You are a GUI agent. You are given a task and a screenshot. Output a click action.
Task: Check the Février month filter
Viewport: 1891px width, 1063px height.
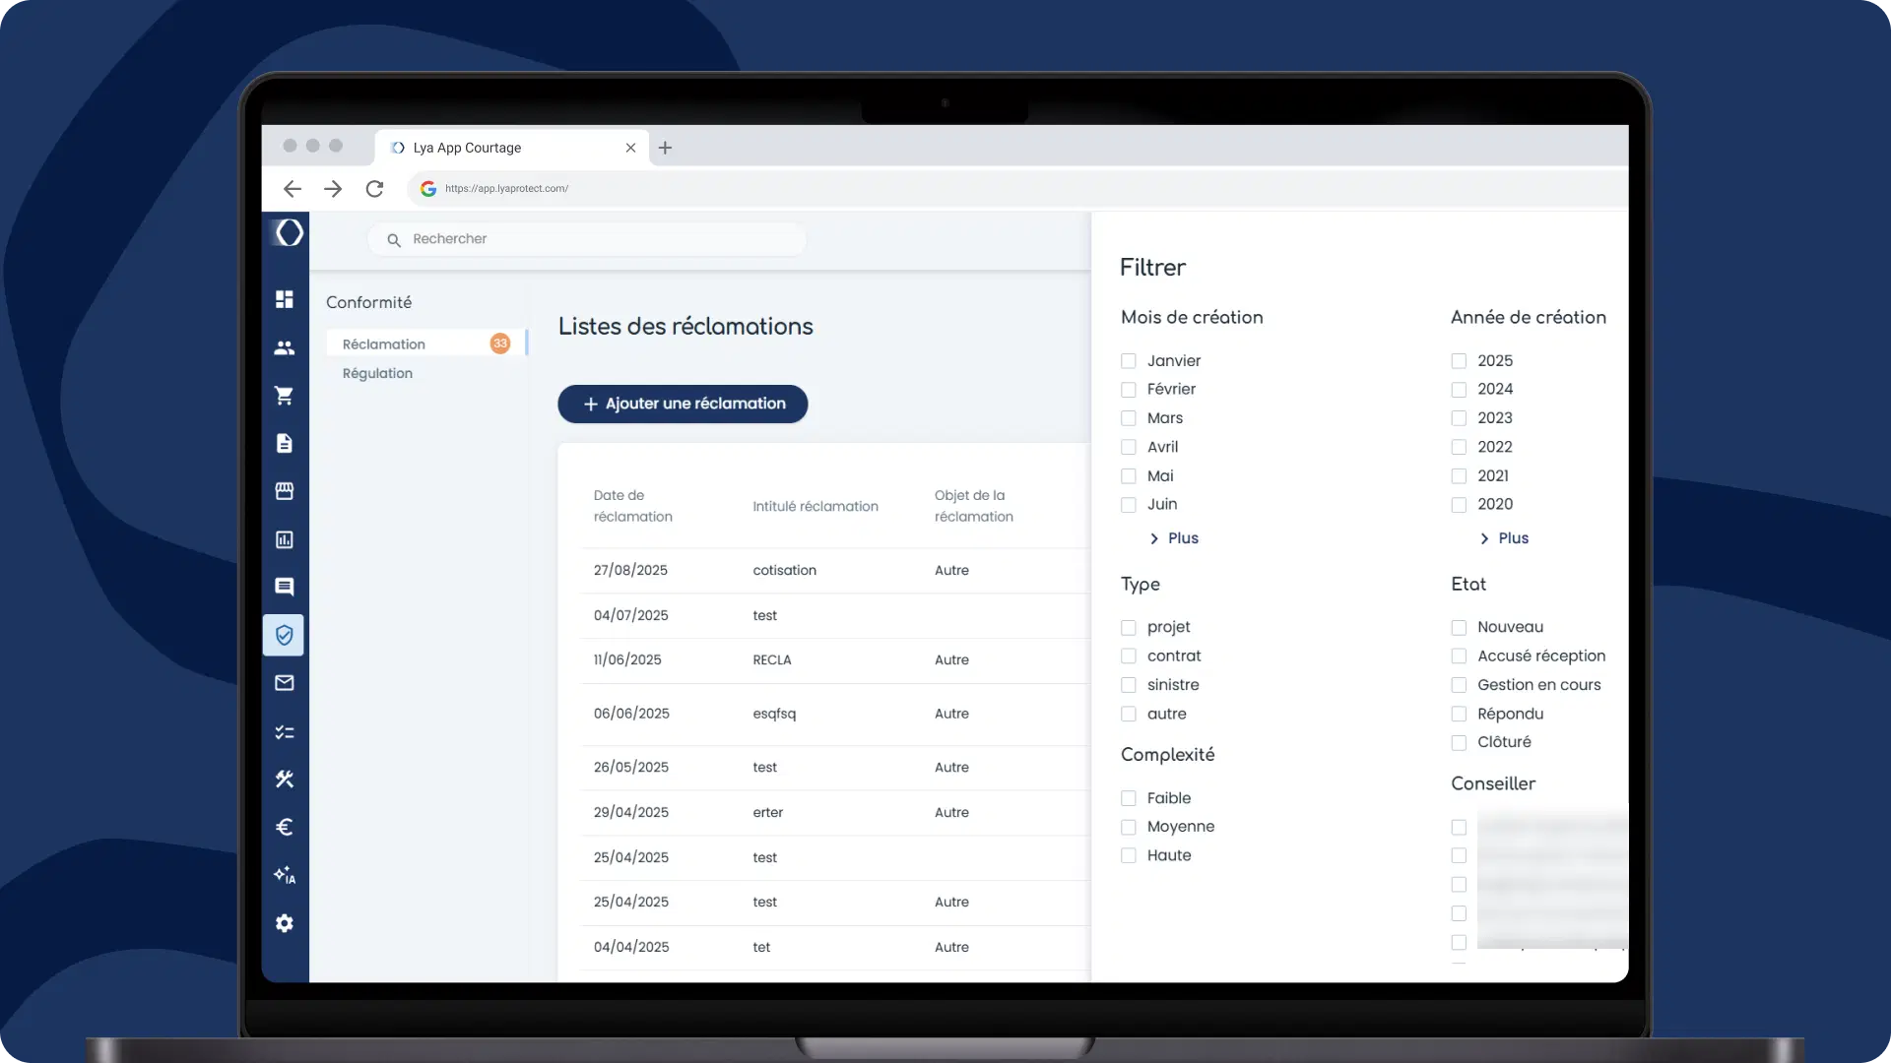[x=1129, y=390]
